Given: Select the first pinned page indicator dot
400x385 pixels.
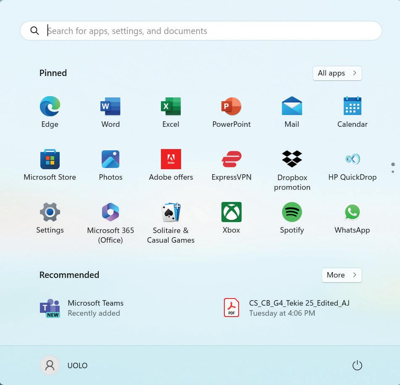Looking at the screenshot, I should (x=393, y=164).
